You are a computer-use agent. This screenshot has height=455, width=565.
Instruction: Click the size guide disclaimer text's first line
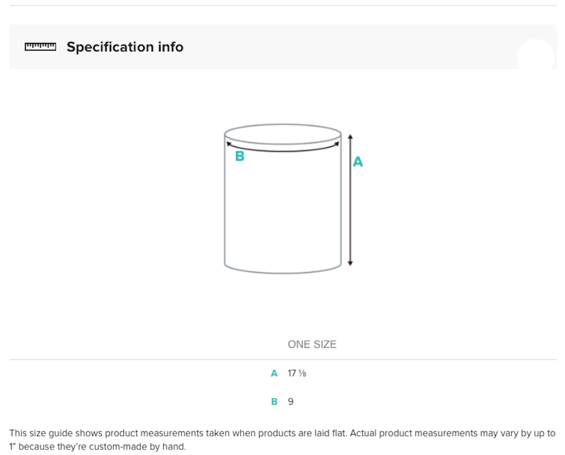282,433
